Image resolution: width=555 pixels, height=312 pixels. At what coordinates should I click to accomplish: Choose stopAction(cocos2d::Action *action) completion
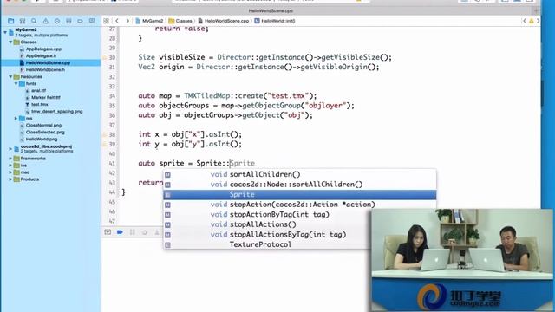pyautogui.click(x=299, y=205)
